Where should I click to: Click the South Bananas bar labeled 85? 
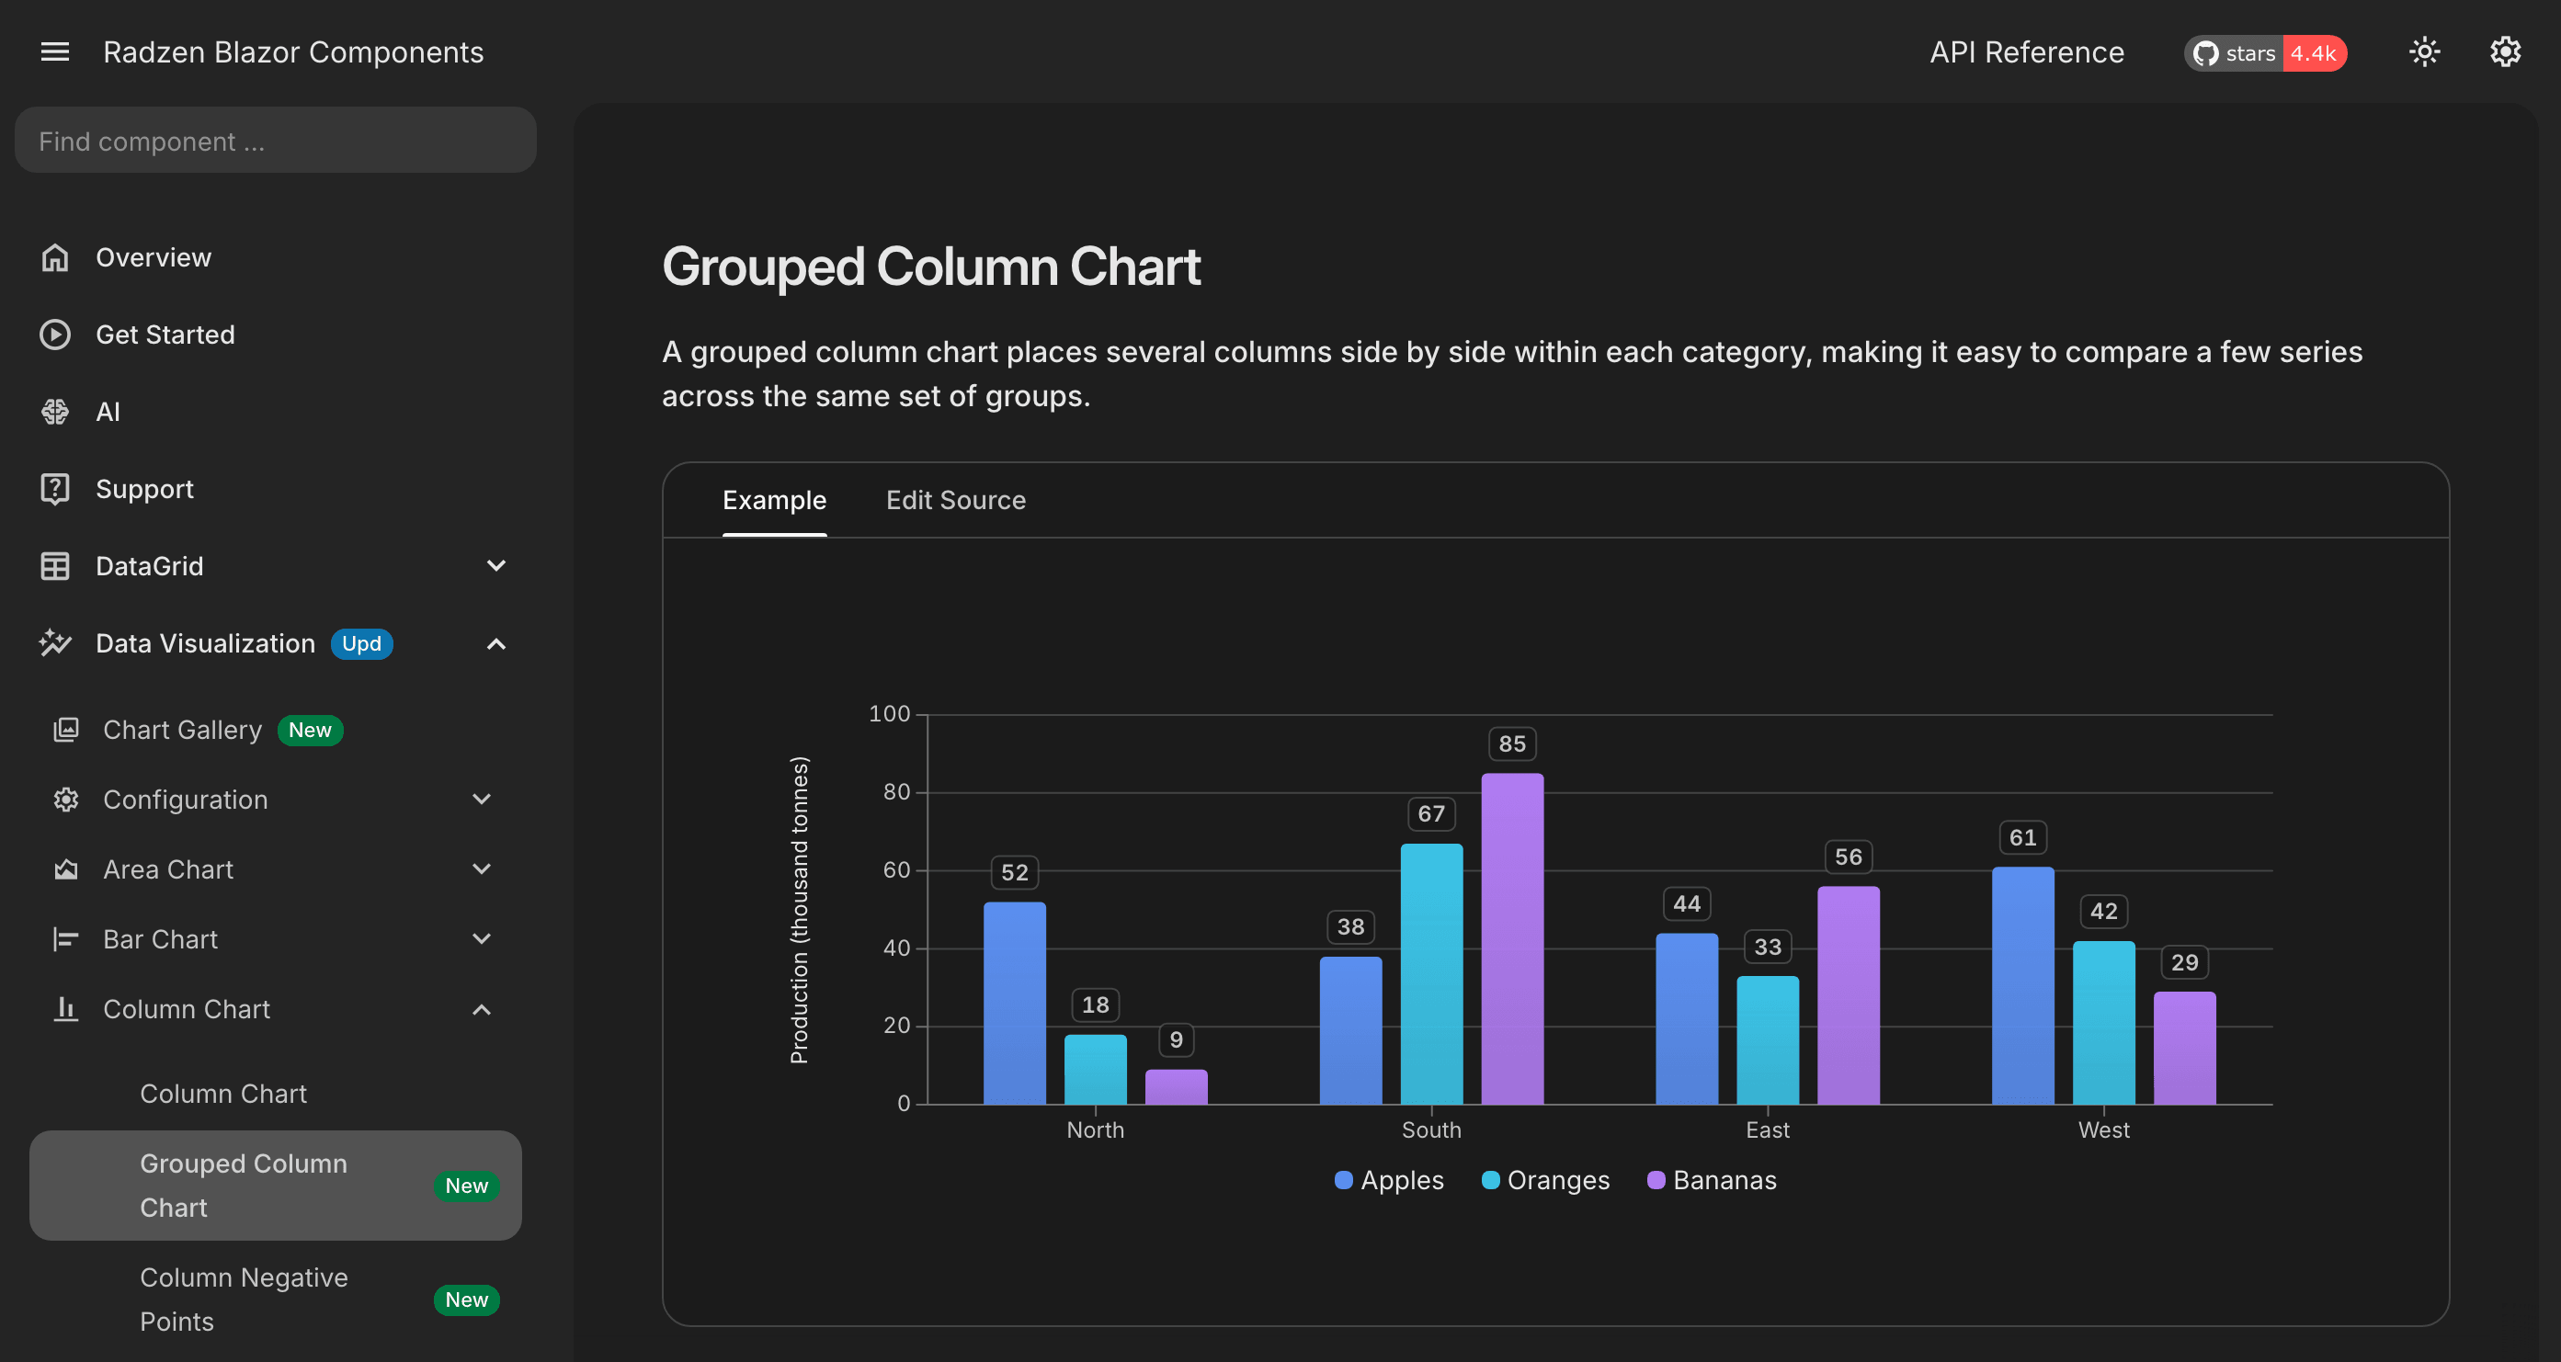click(x=1512, y=938)
